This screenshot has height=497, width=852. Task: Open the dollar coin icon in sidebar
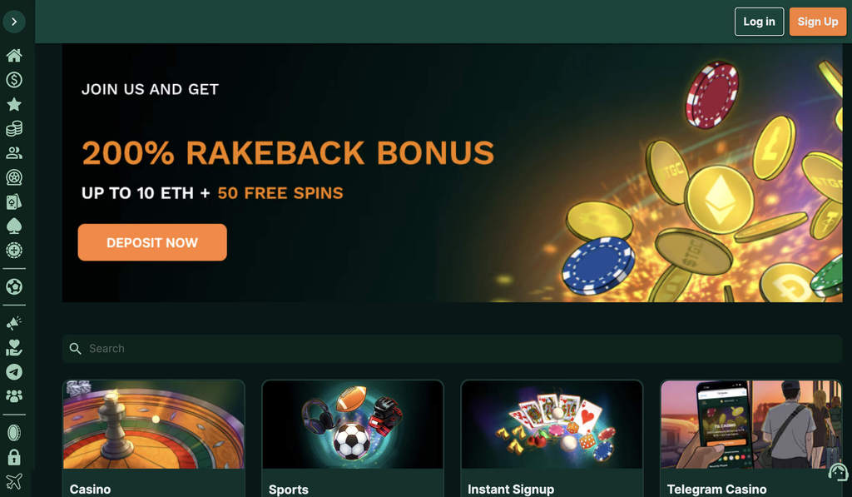click(x=14, y=80)
